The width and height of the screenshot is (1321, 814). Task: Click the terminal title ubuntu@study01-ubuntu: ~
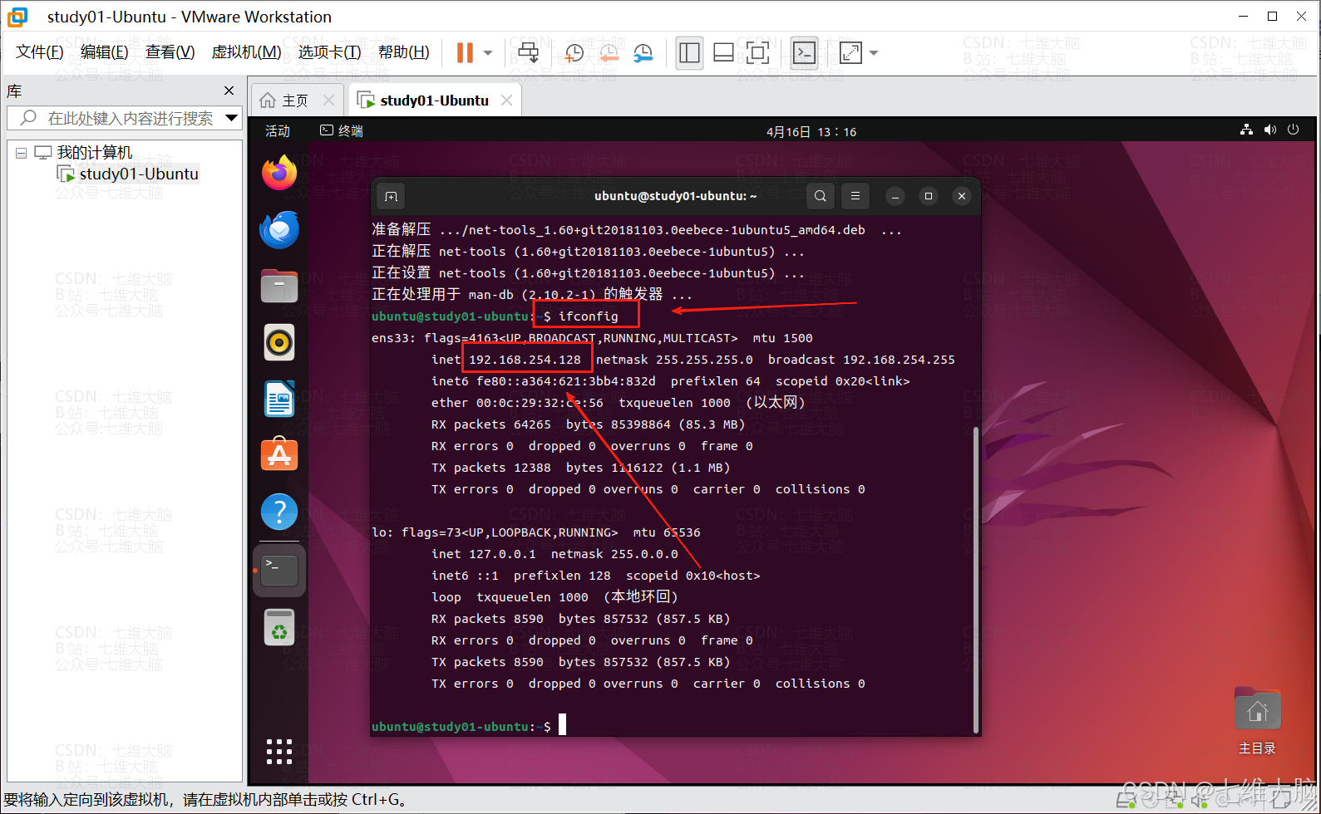point(675,196)
